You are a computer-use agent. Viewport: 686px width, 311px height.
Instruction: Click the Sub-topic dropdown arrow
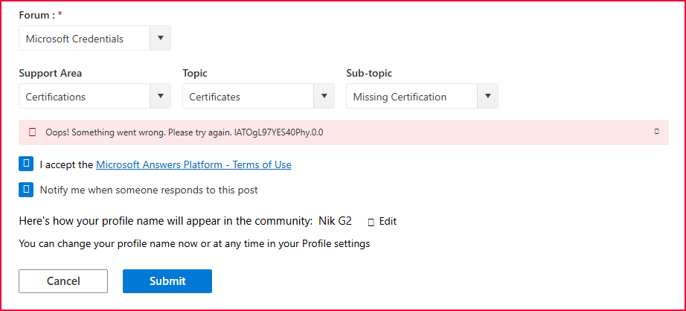click(x=488, y=96)
